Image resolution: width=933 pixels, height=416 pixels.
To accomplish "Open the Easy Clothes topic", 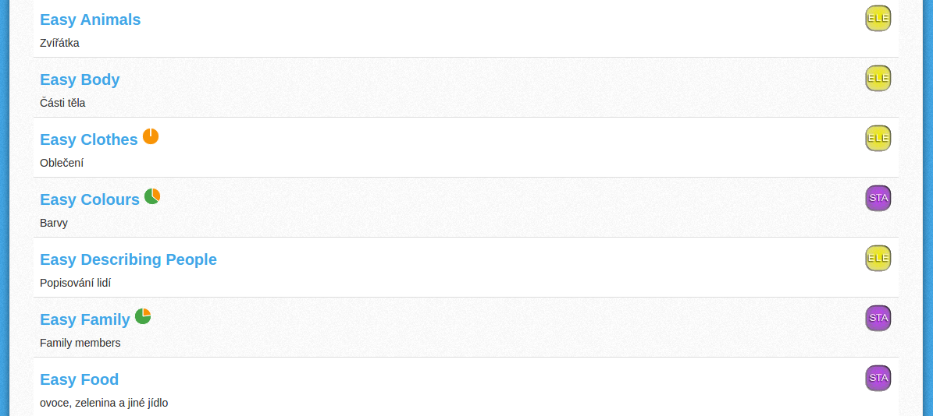I will [89, 139].
